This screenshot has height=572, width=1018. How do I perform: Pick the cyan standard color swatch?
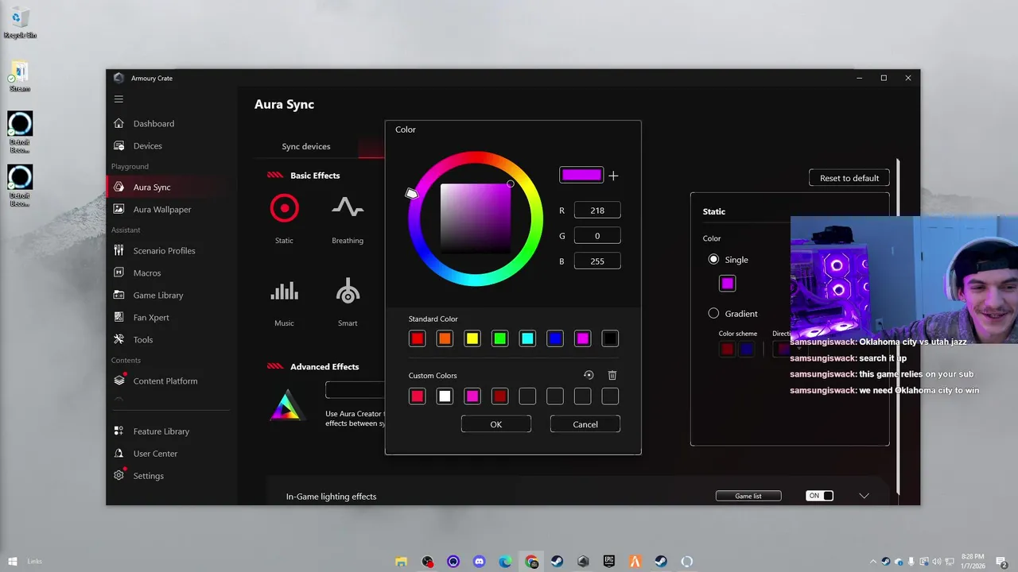point(527,338)
